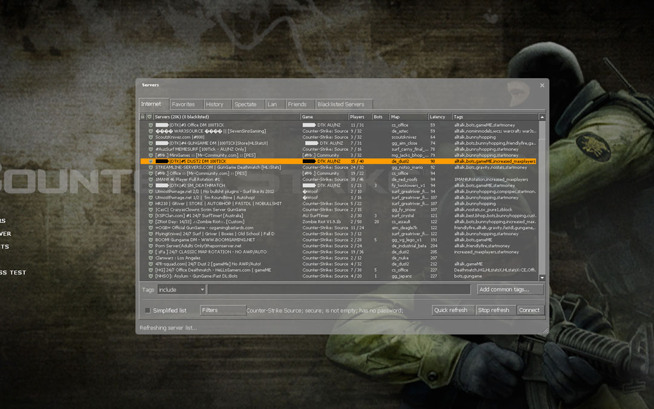
Task: Select the highlighted [DTK|#5 DUST2 DM 100TICK row
Action: click(x=339, y=161)
